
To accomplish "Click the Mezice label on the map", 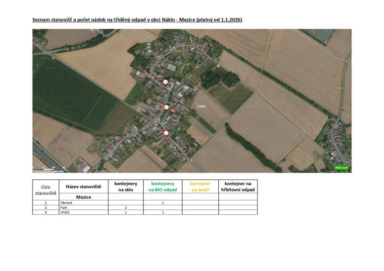I will (201, 106).
